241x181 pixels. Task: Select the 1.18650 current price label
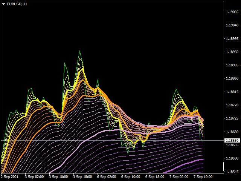232,140
